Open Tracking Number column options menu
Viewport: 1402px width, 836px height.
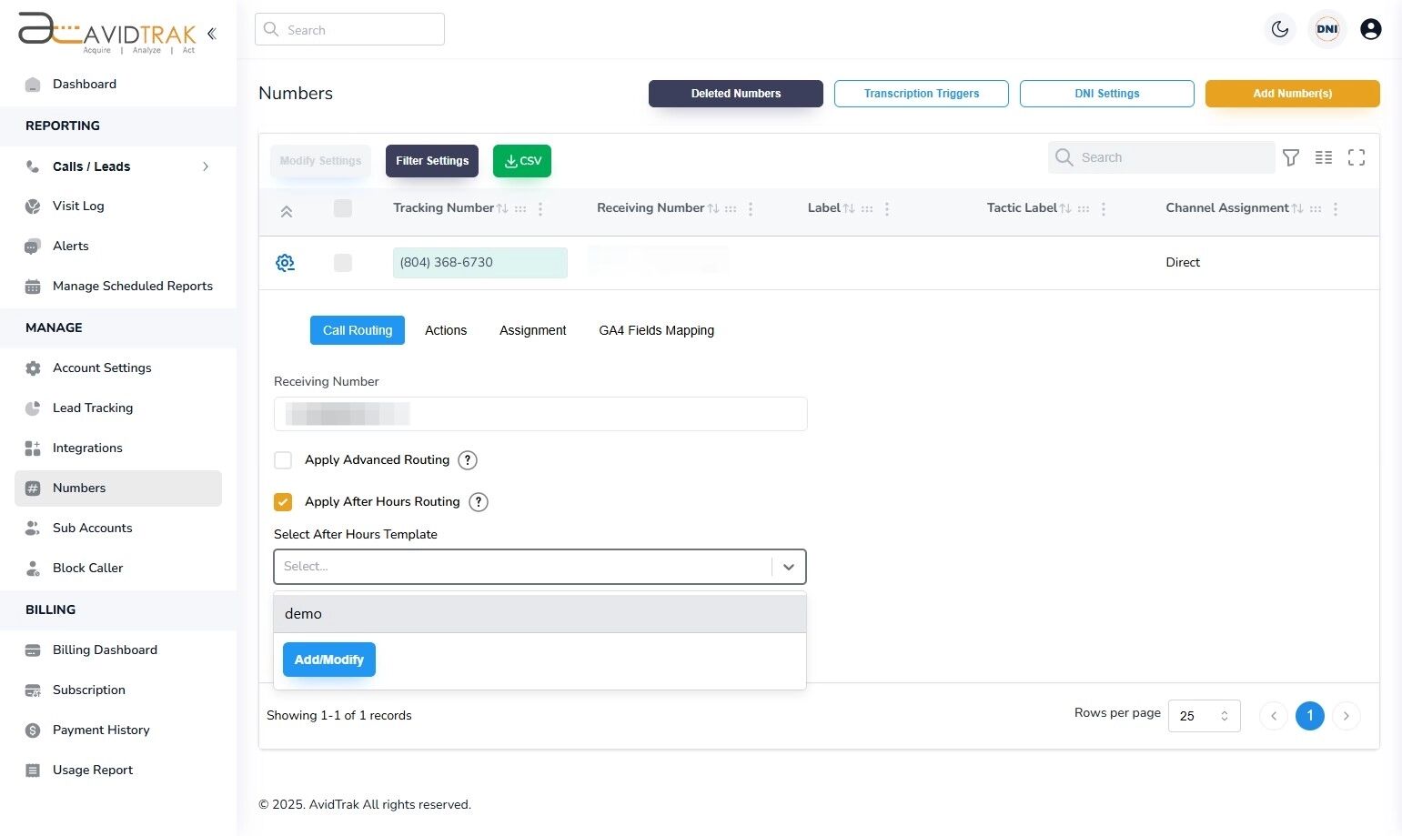coord(540,209)
